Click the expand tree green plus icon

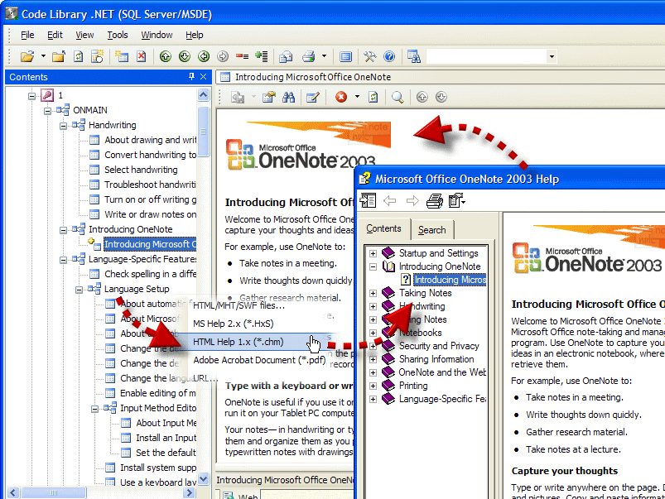[x=262, y=56]
